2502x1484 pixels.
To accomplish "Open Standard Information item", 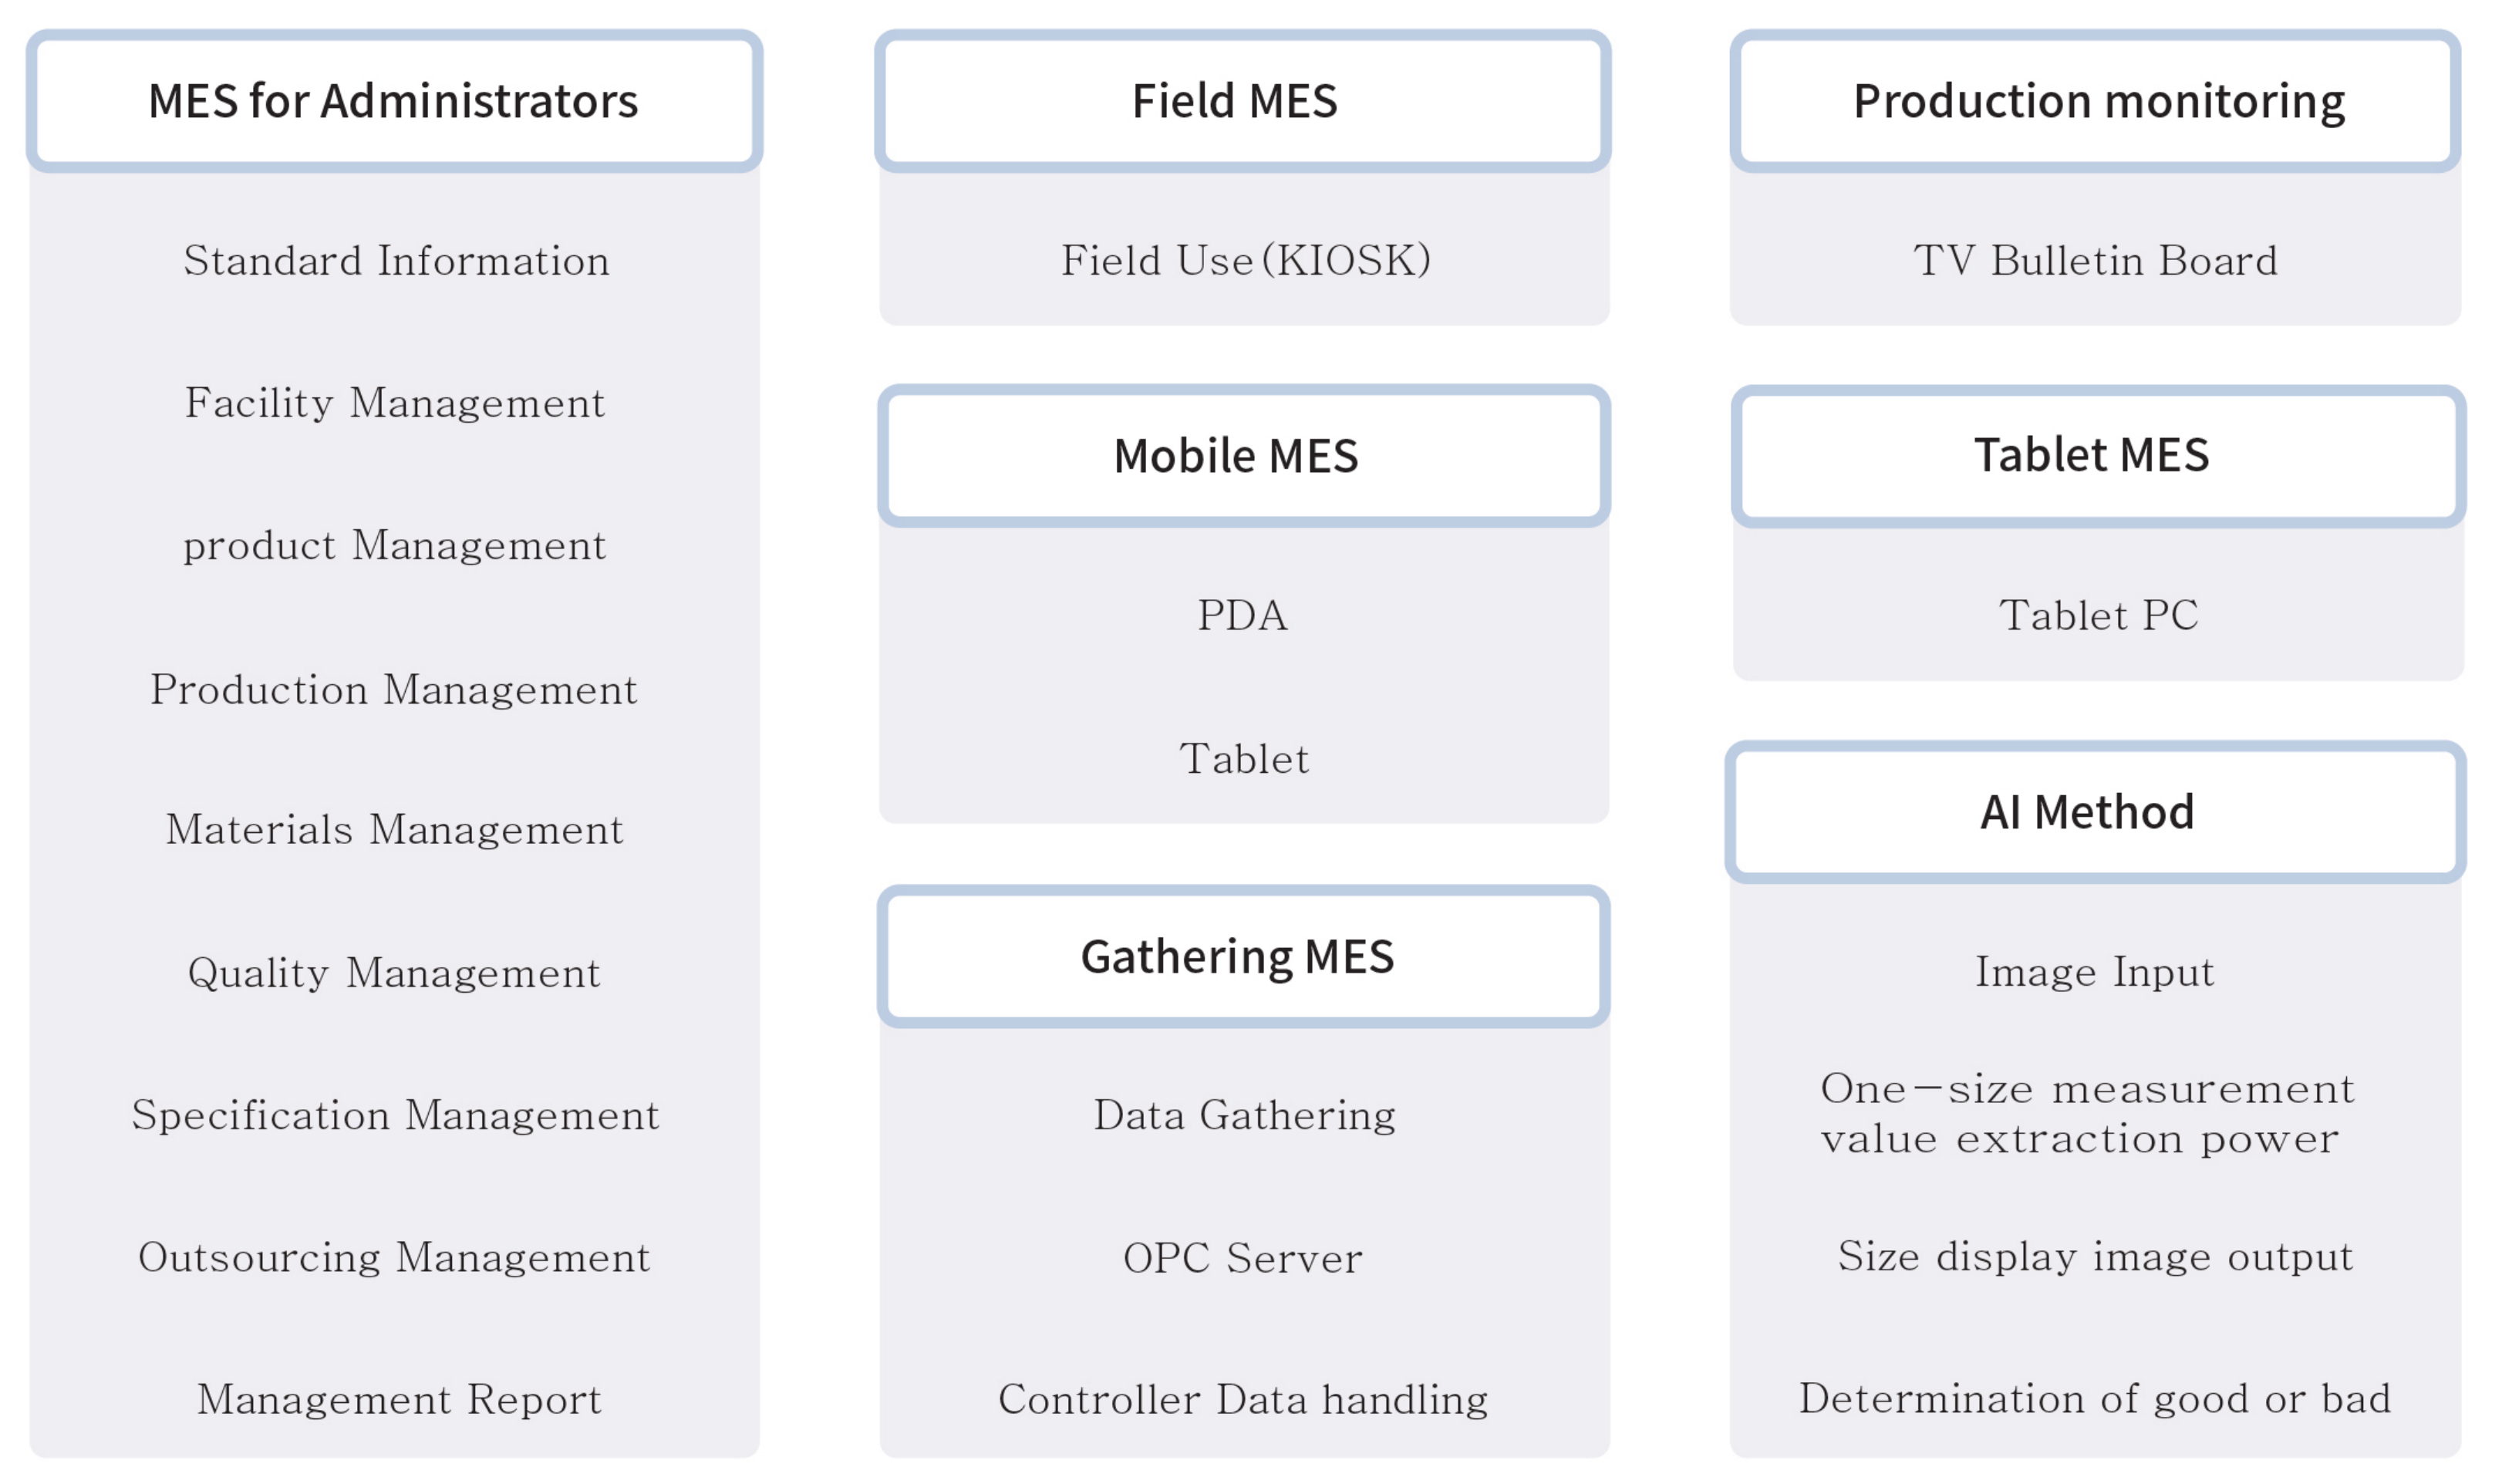I will tap(396, 261).
